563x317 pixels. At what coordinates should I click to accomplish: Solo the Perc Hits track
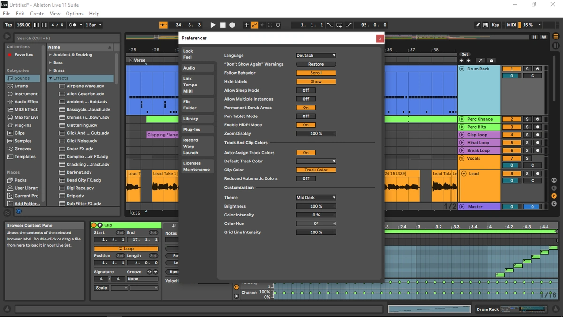527,127
